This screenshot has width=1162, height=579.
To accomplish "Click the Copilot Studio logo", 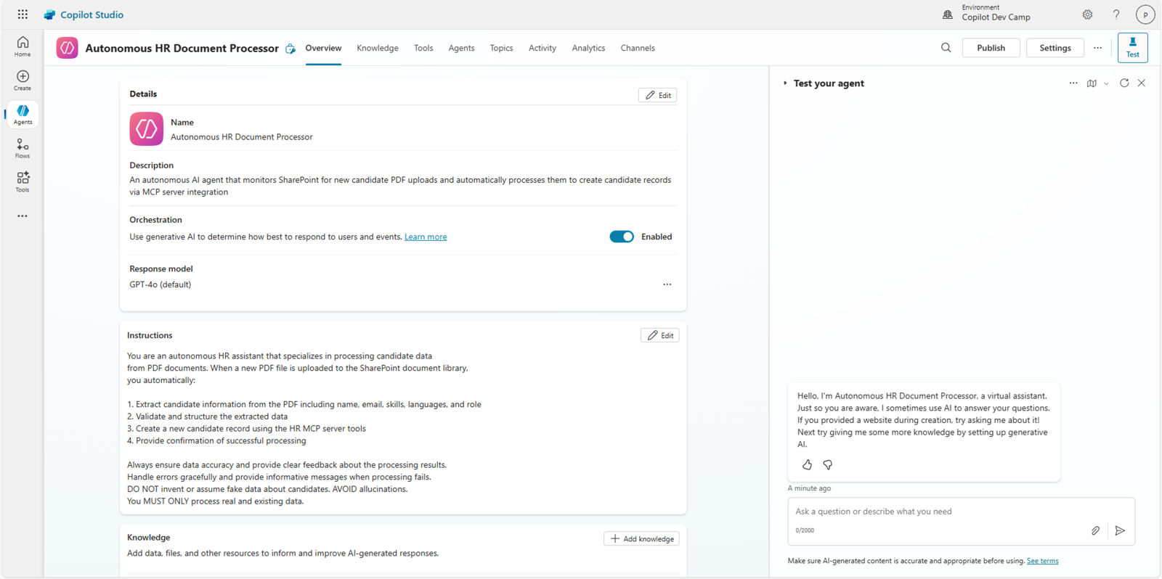I will [x=49, y=15].
